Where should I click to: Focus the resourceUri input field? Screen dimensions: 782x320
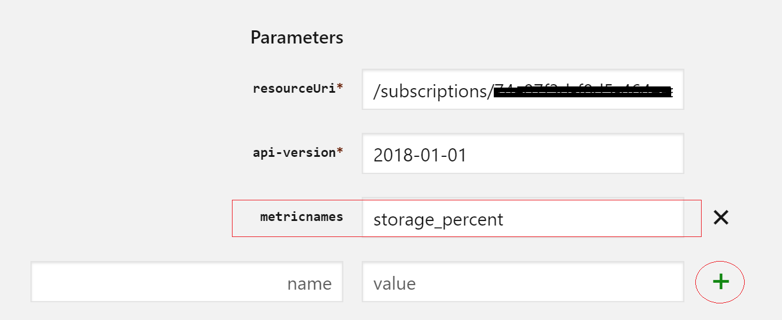pyautogui.click(x=523, y=89)
